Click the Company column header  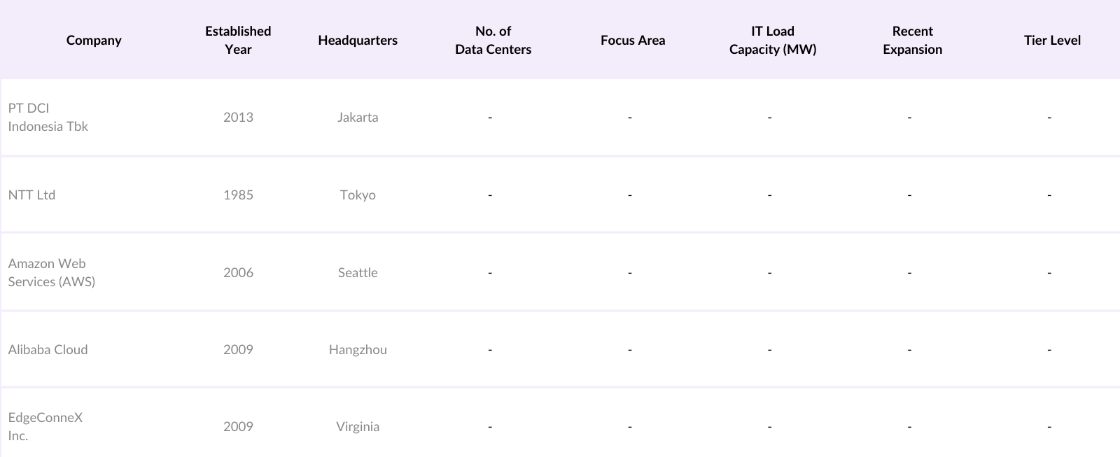click(94, 40)
